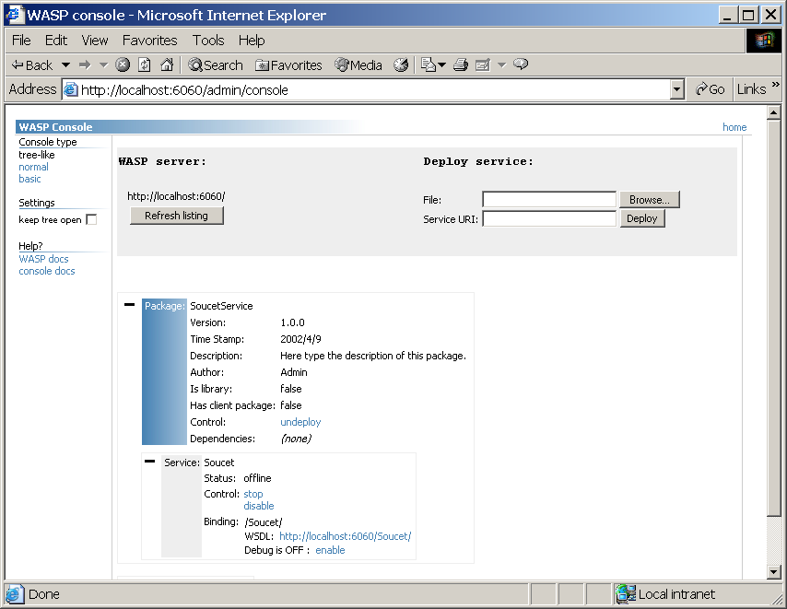The width and height of the screenshot is (787, 609).
Task: Click the time stamp value 2002/4/9
Action: (300, 340)
